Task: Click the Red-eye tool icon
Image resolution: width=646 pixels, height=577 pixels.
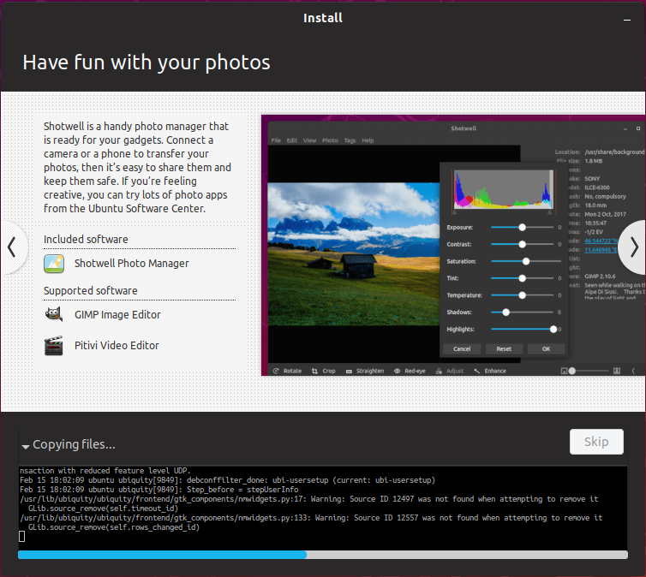Action: click(398, 371)
